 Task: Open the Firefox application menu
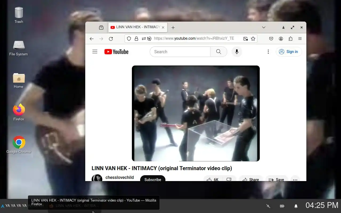pyautogui.click(x=300, y=39)
